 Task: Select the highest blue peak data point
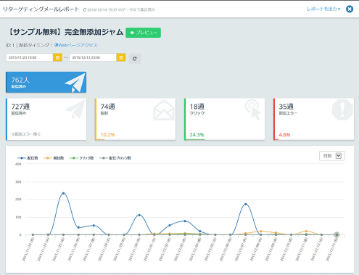[63, 193]
